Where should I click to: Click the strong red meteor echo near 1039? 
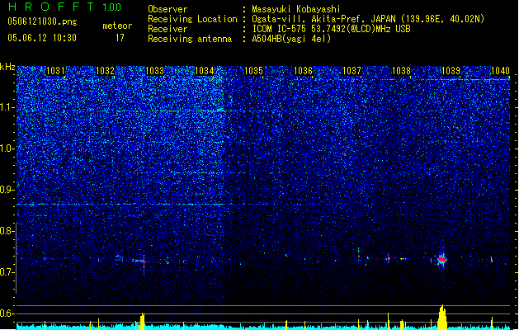click(442, 259)
